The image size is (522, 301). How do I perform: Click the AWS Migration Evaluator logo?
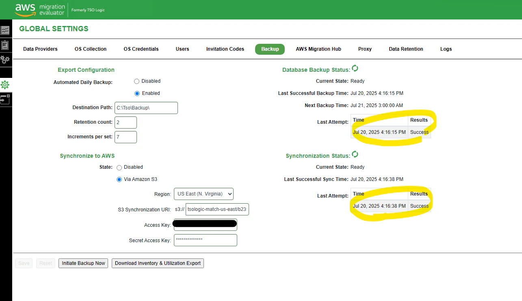click(39, 10)
